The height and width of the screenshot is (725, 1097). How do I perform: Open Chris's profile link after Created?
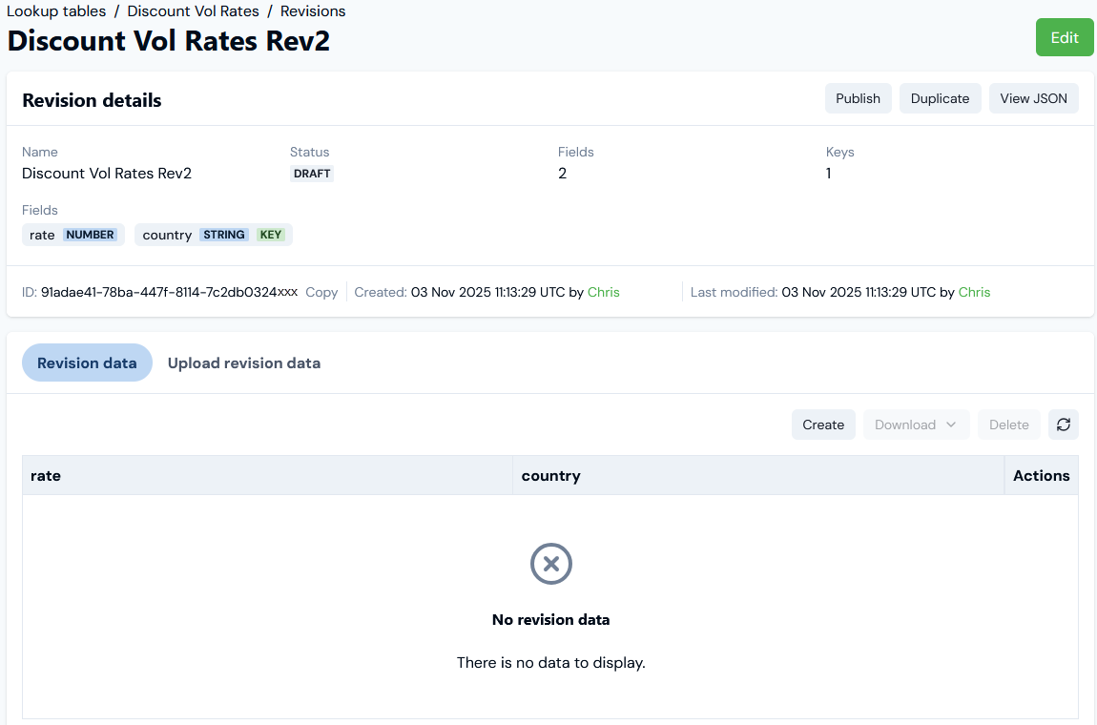click(603, 292)
